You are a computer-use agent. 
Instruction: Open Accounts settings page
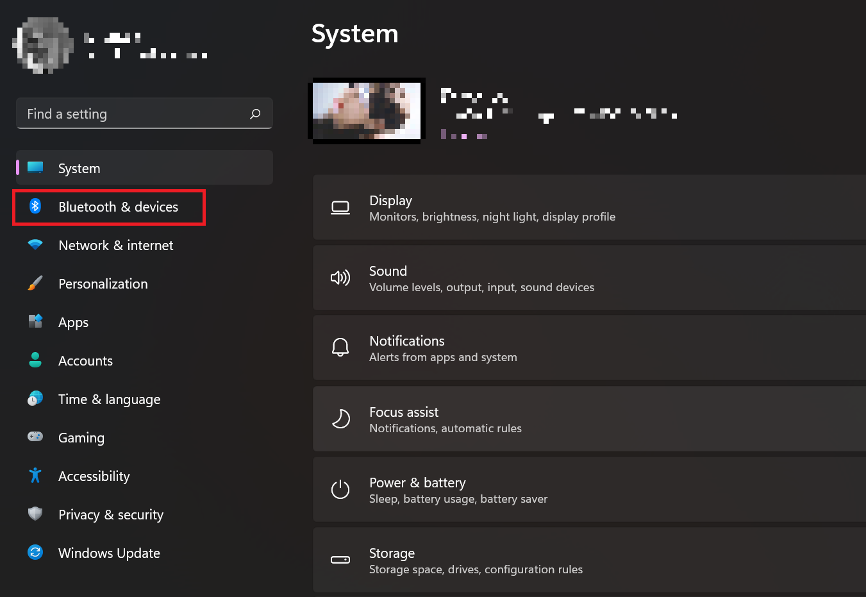point(145,361)
